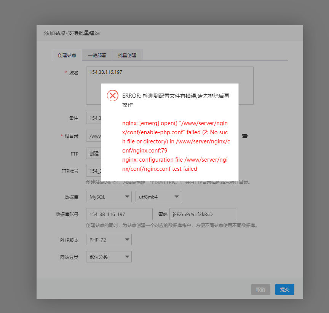Click the 网站分类 label
This screenshot has width=329, height=313.
(69, 257)
